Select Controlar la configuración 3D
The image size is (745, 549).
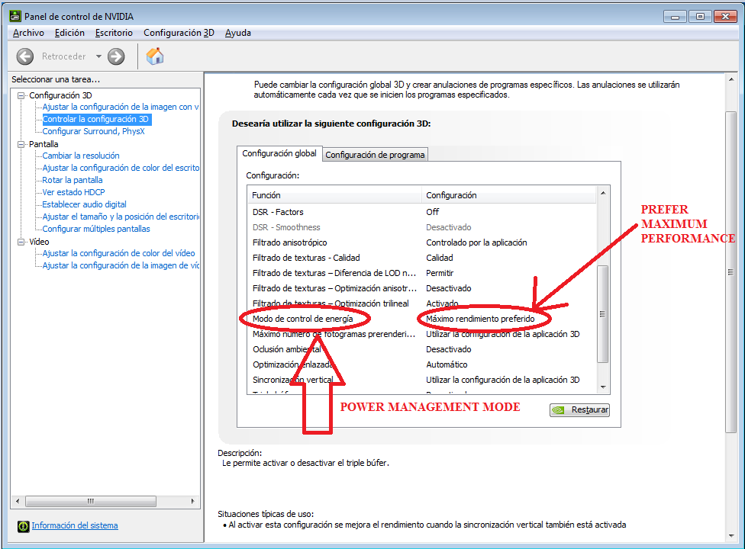point(96,119)
